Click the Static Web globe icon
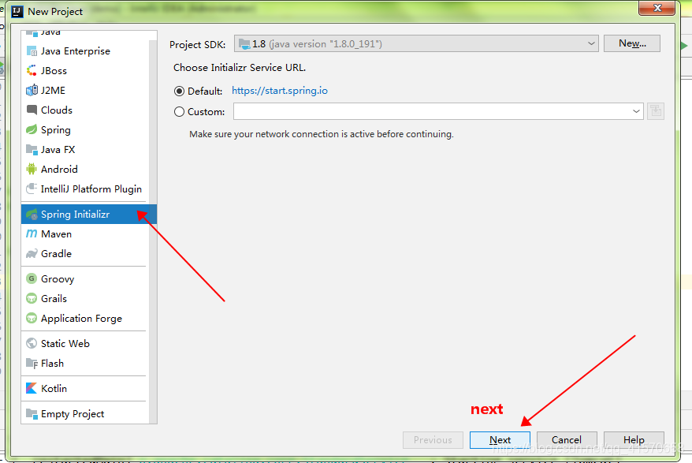This screenshot has height=463, width=692. point(32,343)
